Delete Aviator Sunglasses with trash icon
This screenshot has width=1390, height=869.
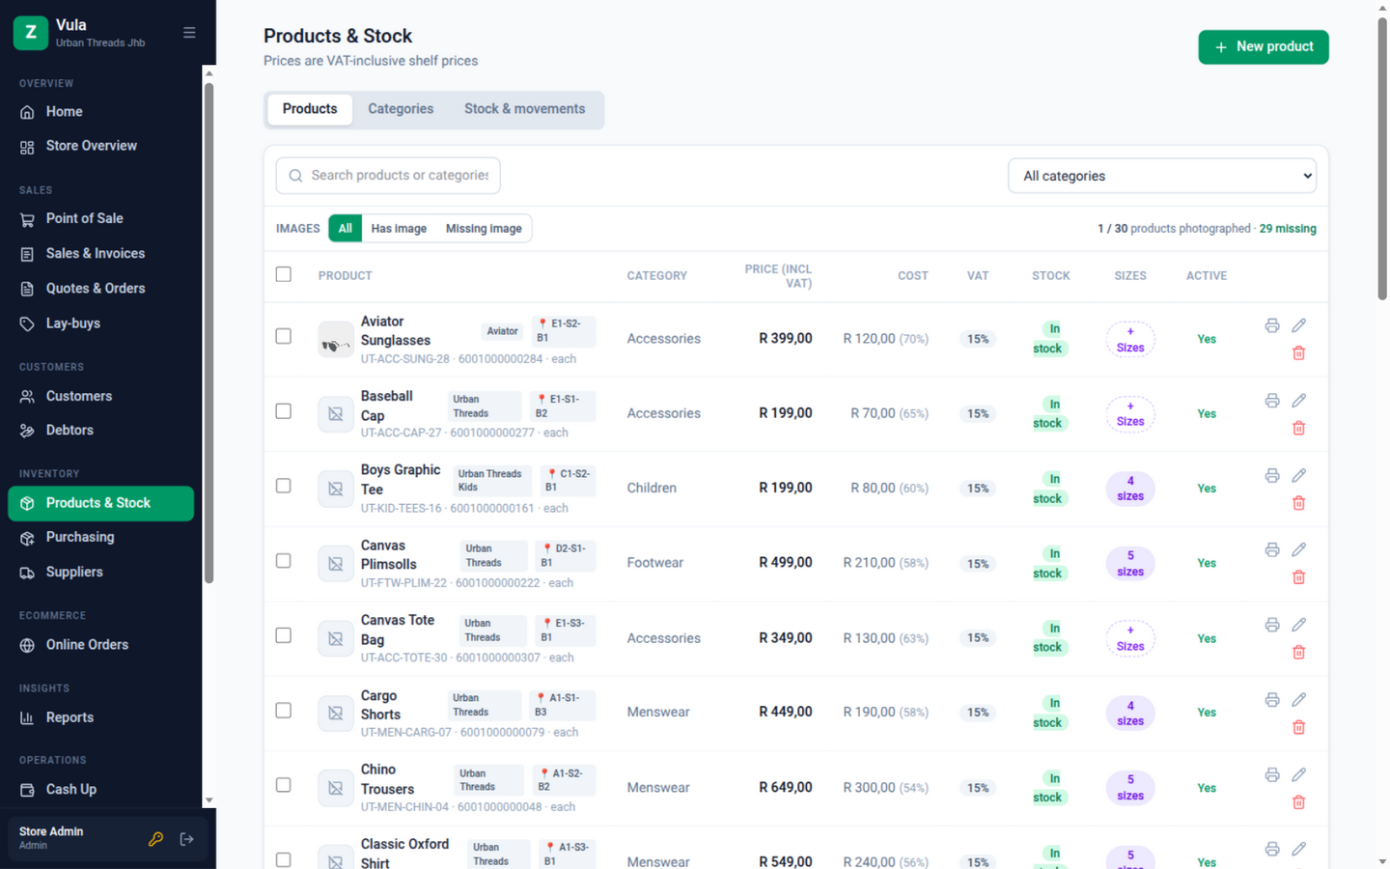[x=1299, y=353]
